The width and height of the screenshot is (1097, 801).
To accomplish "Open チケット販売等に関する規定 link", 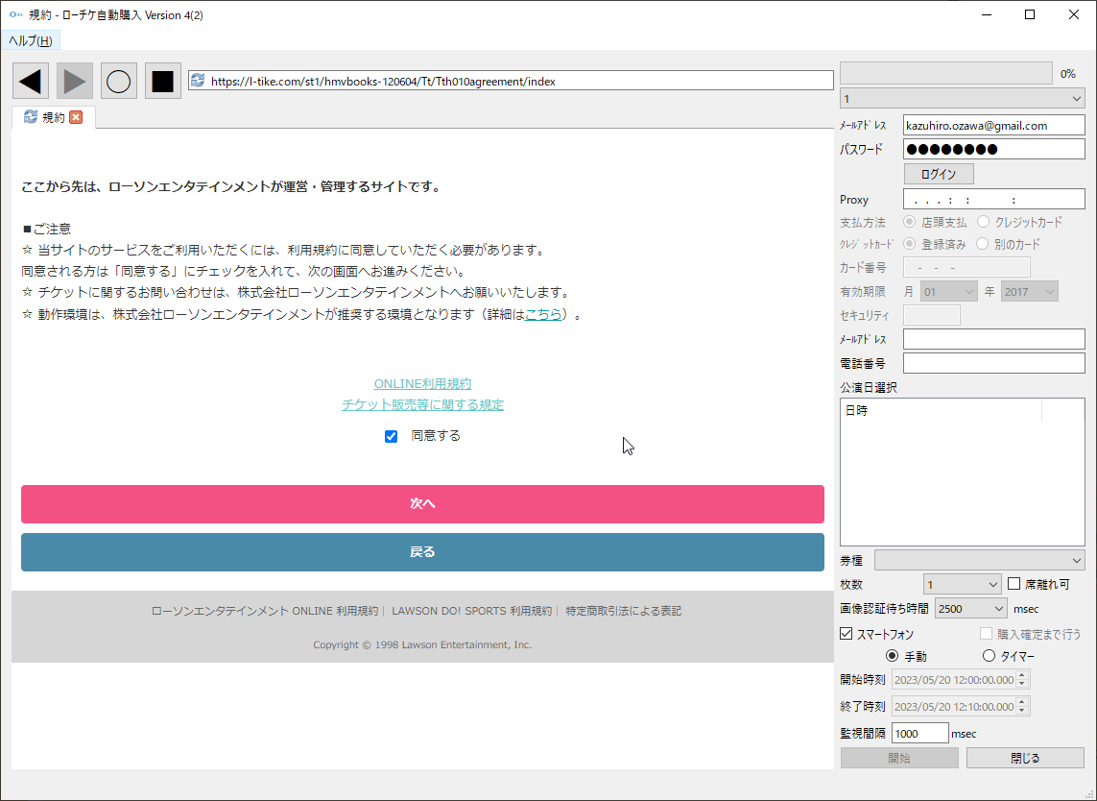I will [422, 404].
